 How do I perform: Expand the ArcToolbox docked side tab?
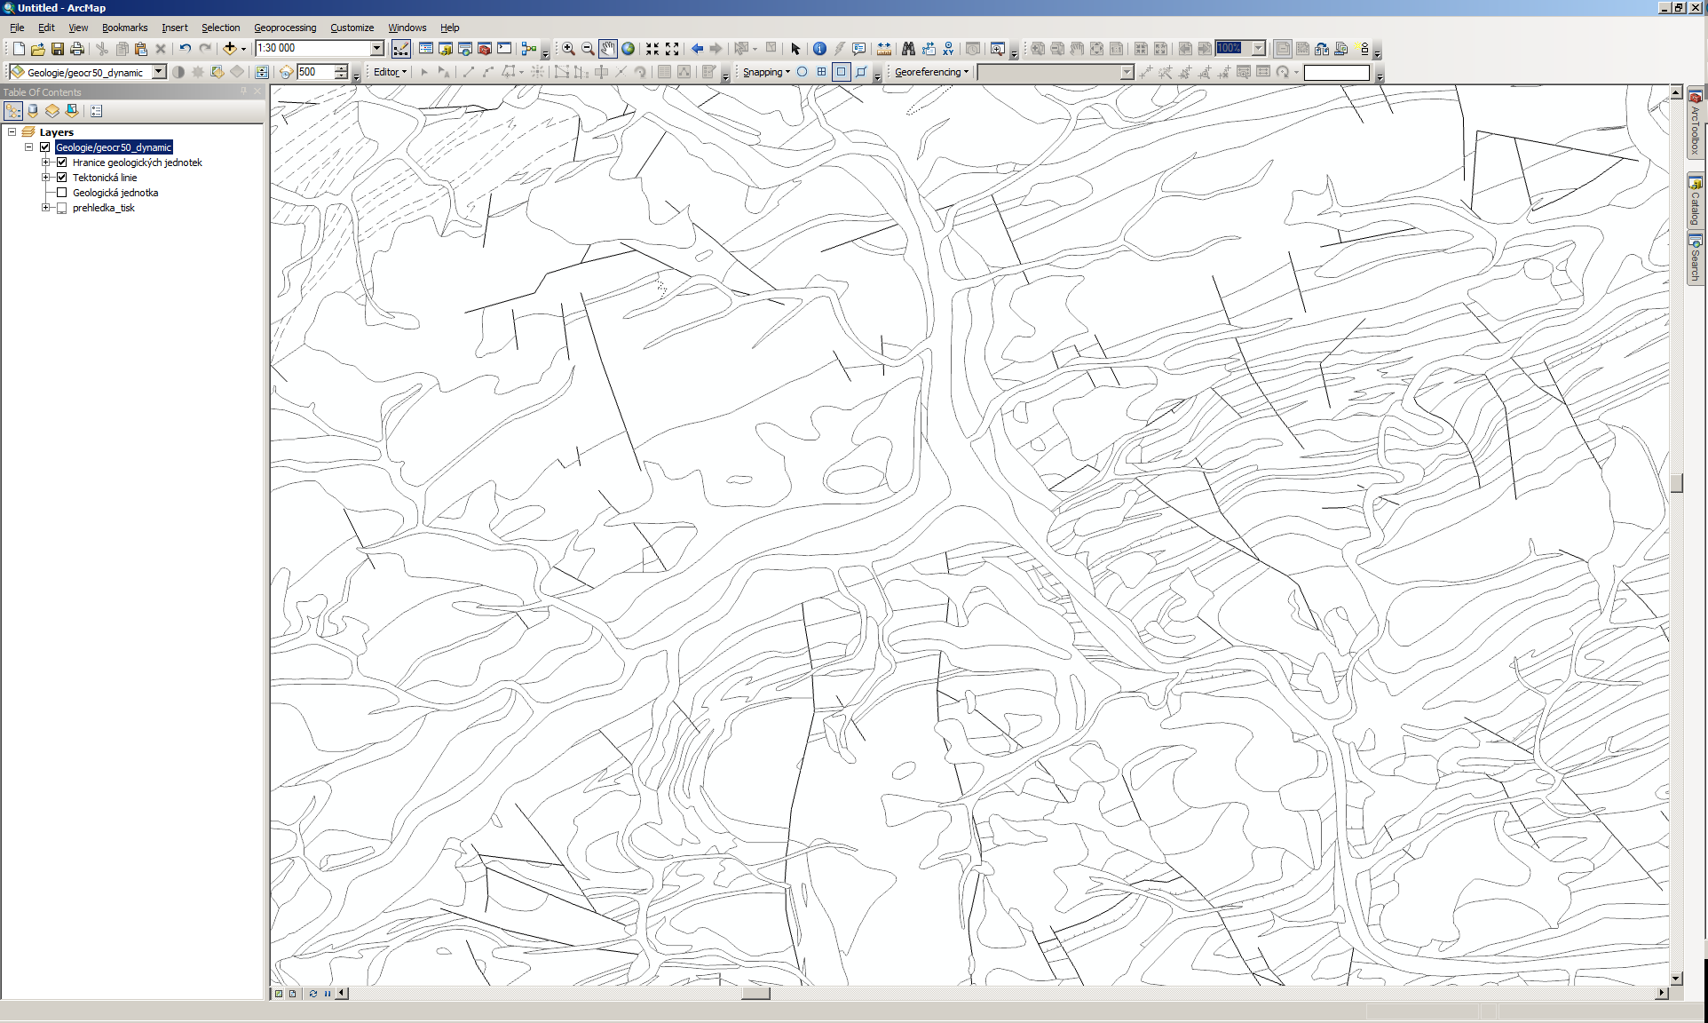pos(1695,123)
